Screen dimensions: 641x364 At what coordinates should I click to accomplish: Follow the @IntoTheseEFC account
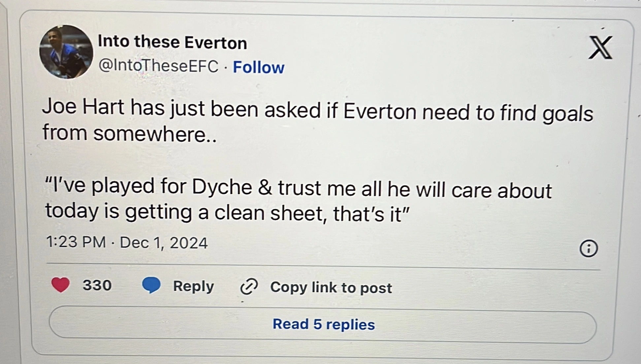258,67
